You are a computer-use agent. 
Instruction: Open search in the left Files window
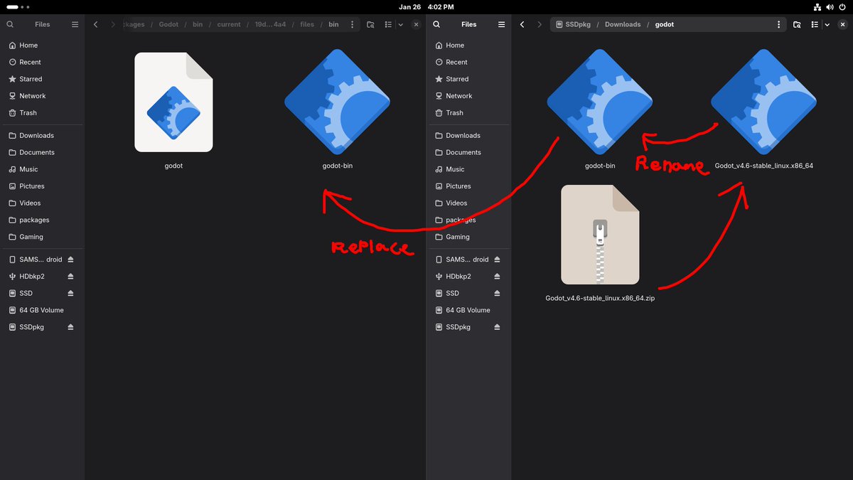[10, 24]
